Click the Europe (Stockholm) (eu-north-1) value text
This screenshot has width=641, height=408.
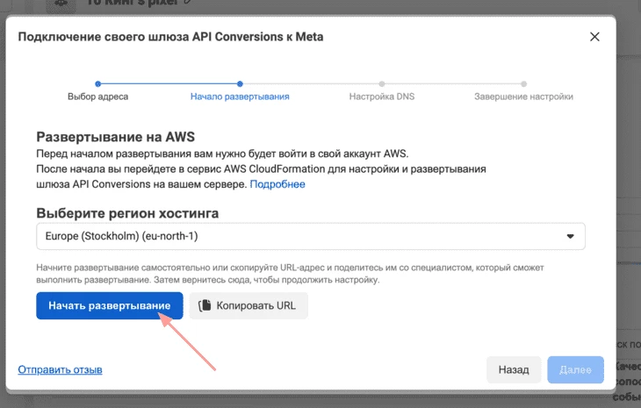pyautogui.click(x=121, y=236)
